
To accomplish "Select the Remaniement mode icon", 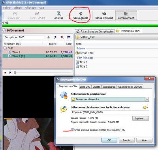I will [126, 13].
